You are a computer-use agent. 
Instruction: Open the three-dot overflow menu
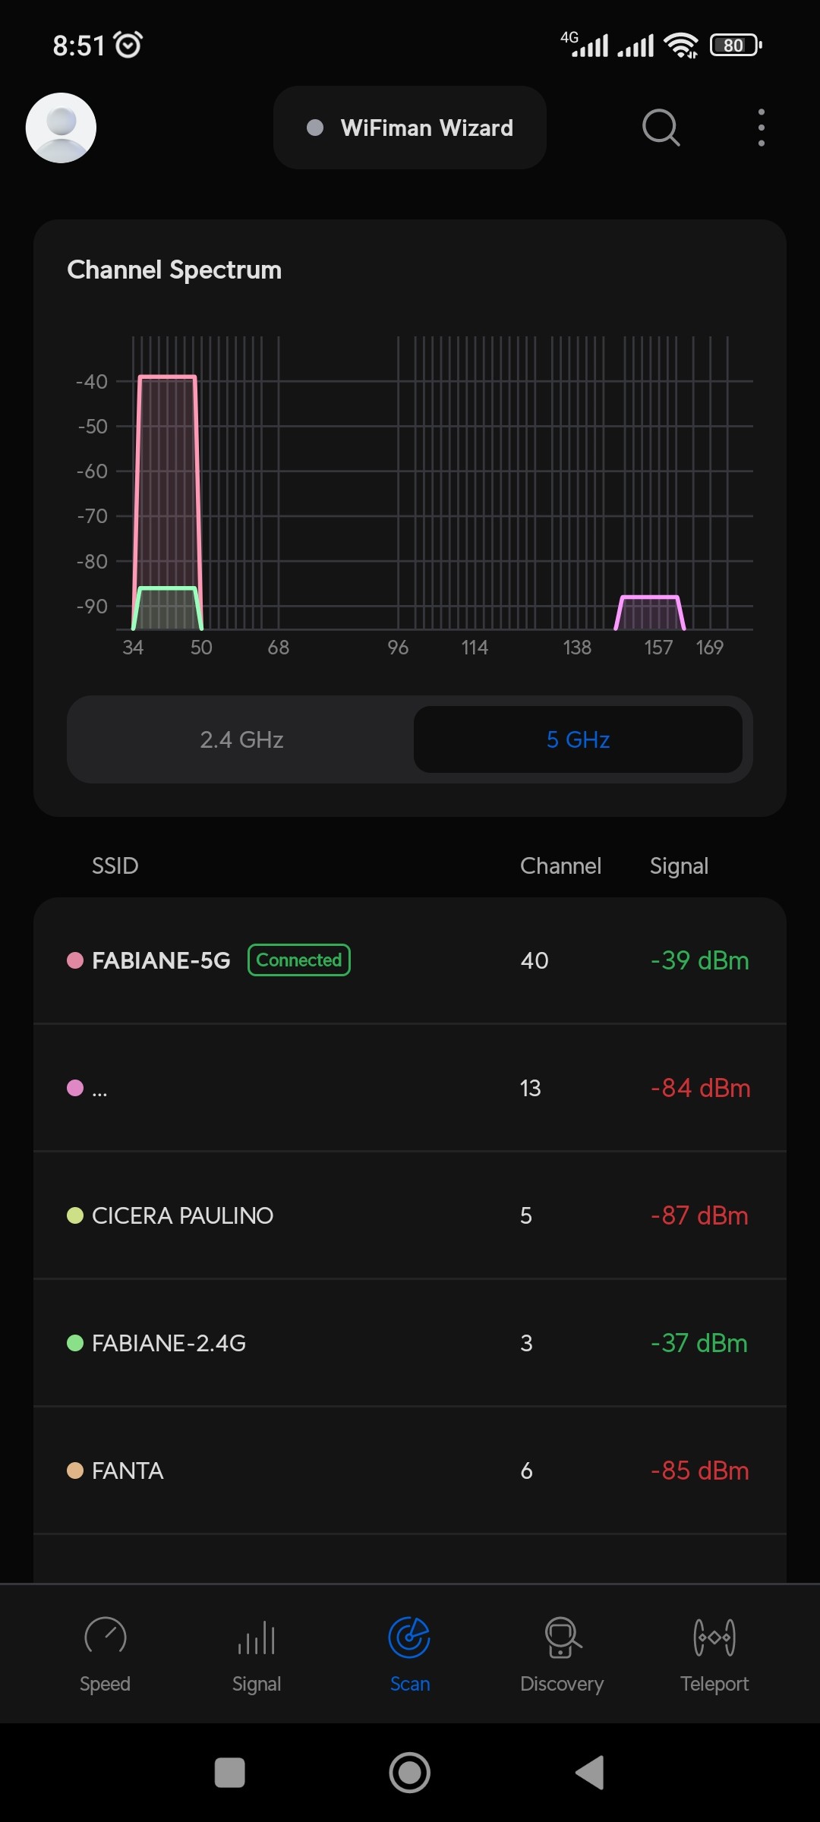tap(761, 128)
